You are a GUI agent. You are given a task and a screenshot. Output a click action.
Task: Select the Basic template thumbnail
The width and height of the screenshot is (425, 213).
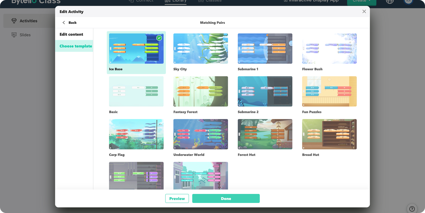point(136,92)
